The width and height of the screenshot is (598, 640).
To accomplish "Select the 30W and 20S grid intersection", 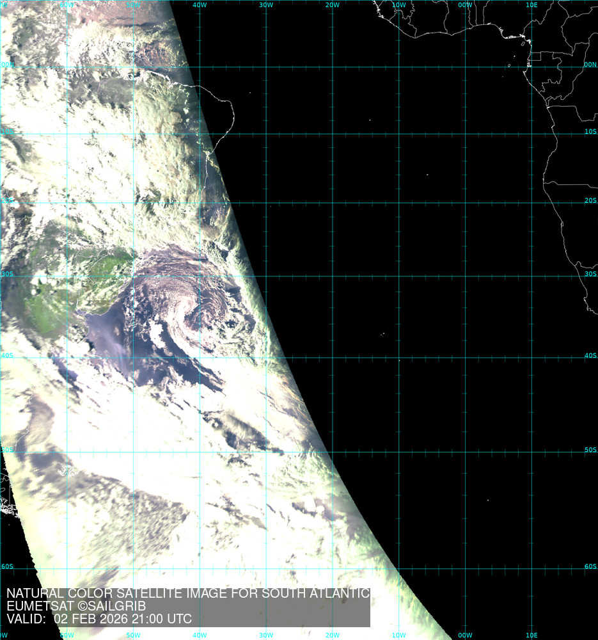I will (x=266, y=204).
